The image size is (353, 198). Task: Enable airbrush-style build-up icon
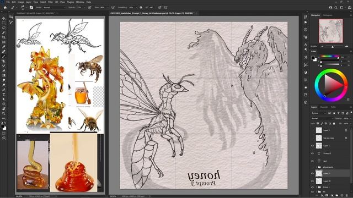tap(113, 7)
